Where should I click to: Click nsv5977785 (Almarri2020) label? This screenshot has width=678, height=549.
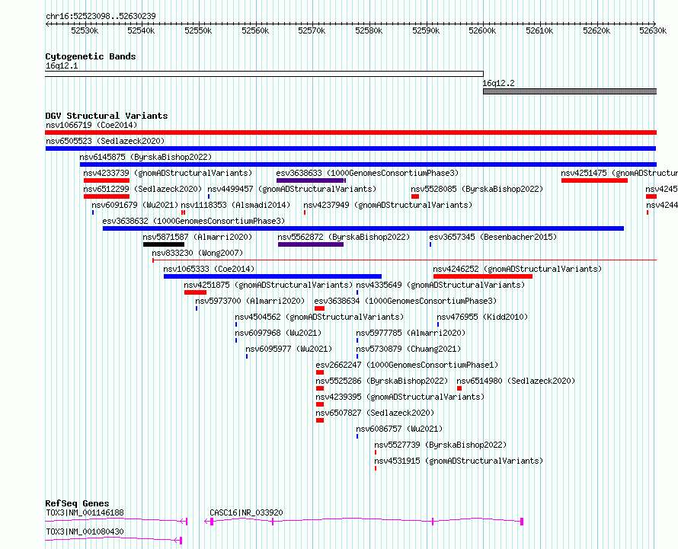point(411,333)
